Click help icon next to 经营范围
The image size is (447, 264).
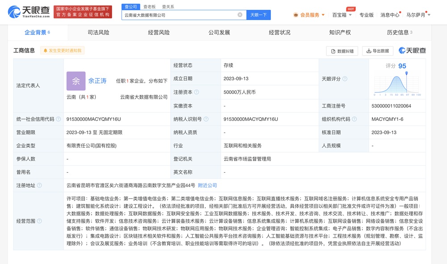pyautogui.click(x=39, y=221)
